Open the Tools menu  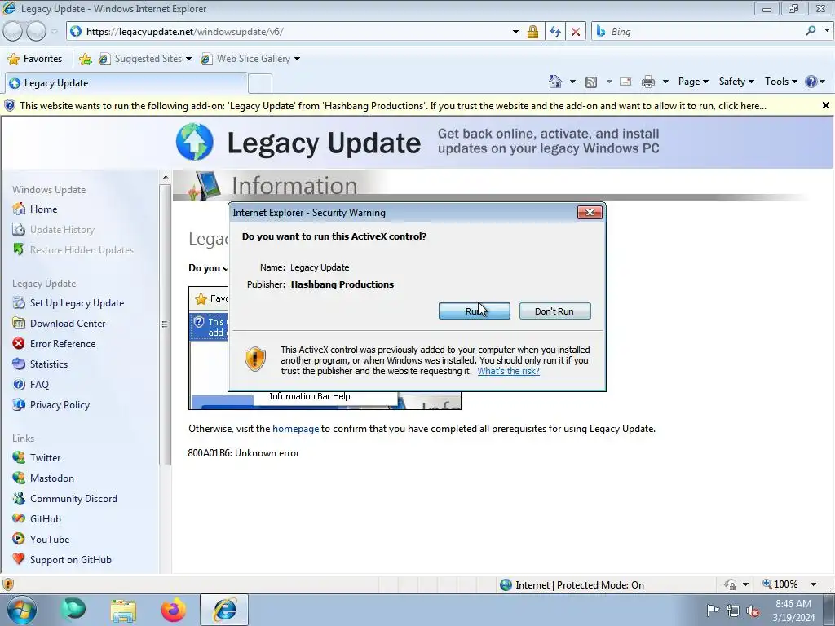(x=780, y=82)
